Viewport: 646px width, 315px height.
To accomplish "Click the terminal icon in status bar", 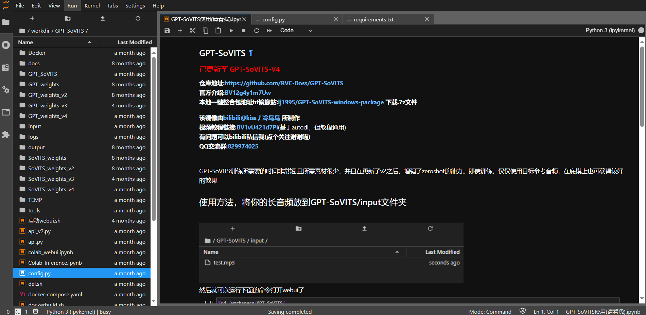I will 18,312.
